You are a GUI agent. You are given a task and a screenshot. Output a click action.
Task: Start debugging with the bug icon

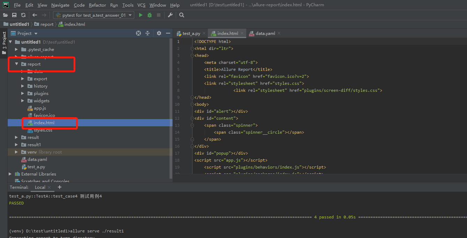pos(150,15)
